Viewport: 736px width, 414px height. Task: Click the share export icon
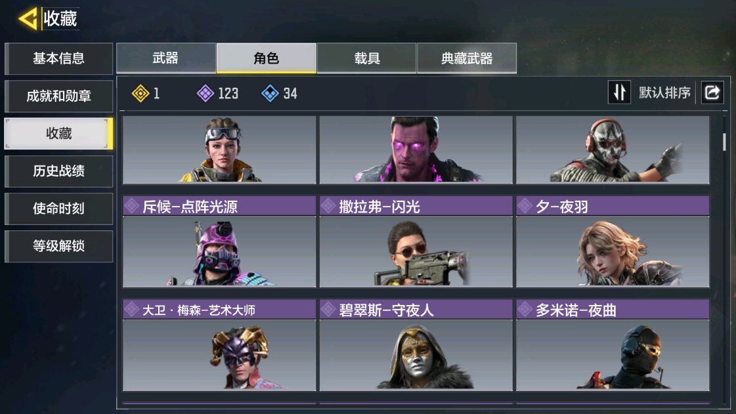(712, 93)
